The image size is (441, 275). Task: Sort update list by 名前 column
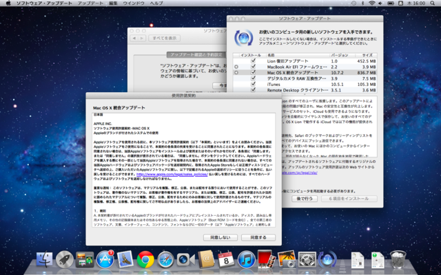(x=298, y=55)
